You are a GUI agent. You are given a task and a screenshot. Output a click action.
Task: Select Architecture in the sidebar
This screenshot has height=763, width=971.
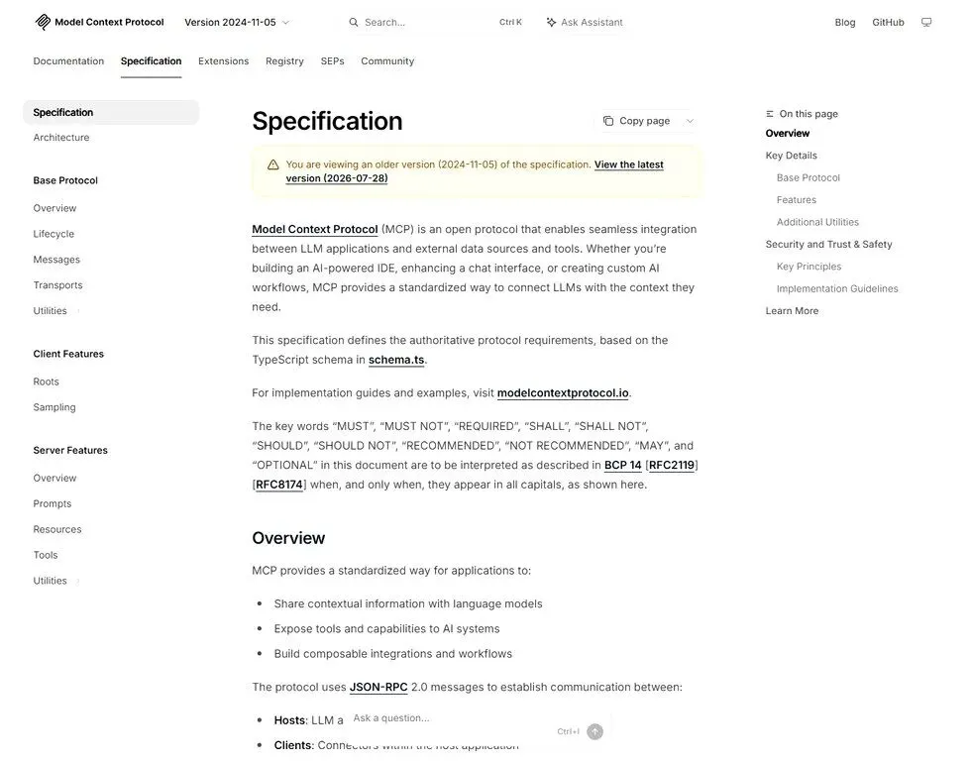pos(61,138)
